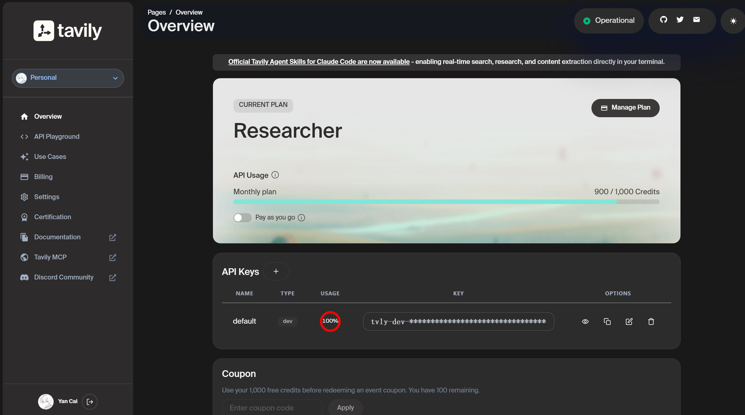Click the KEY column header
Image resolution: width=745 pixels, height=415 pixels.
(x=458, y=294)
